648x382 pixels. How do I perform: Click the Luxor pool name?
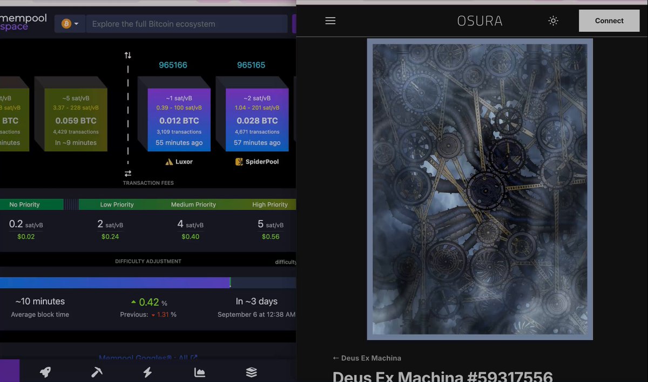[x=184, y=162]
